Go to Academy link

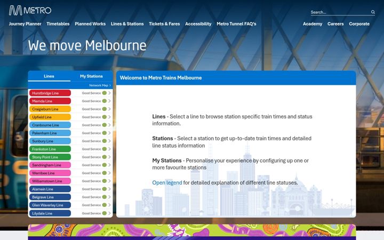[x=313, y=24]
